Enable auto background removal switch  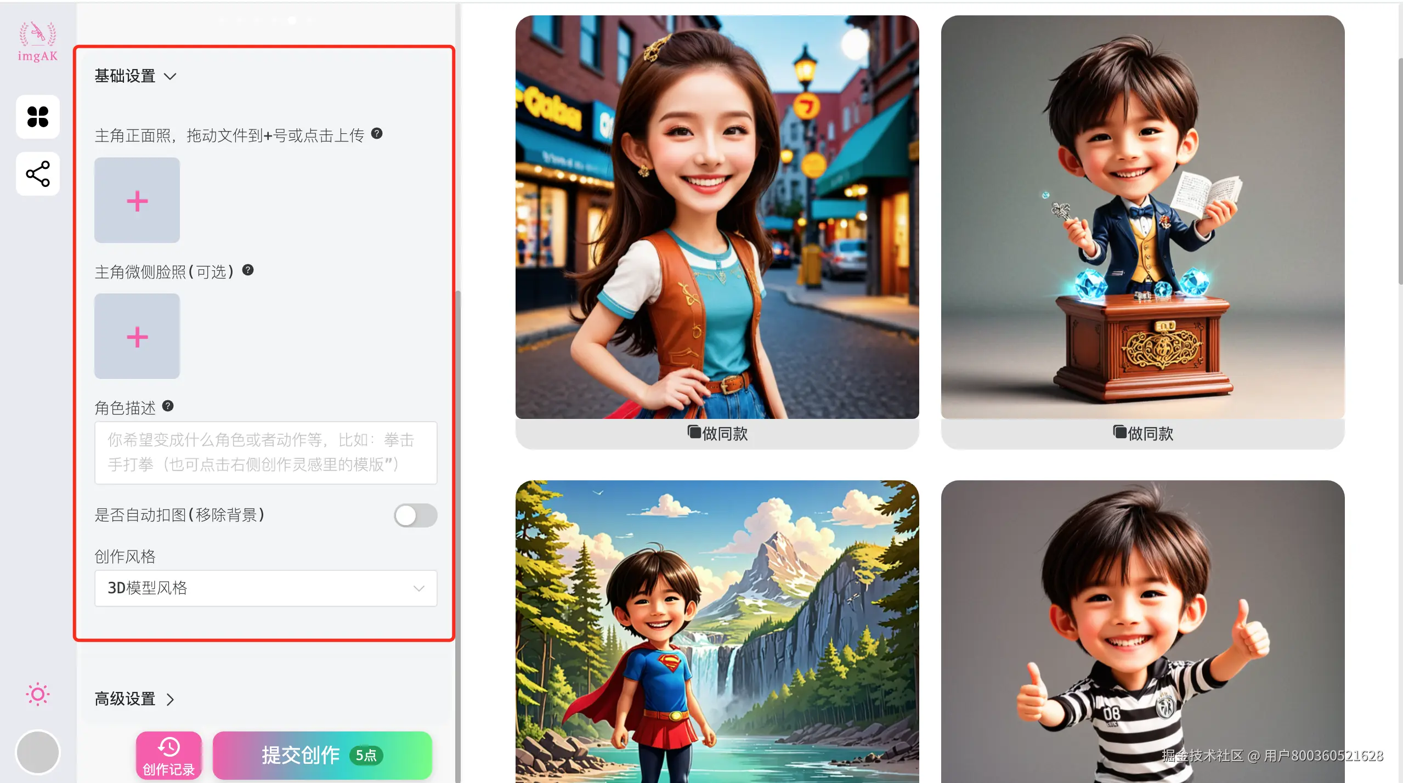[415, 515]
